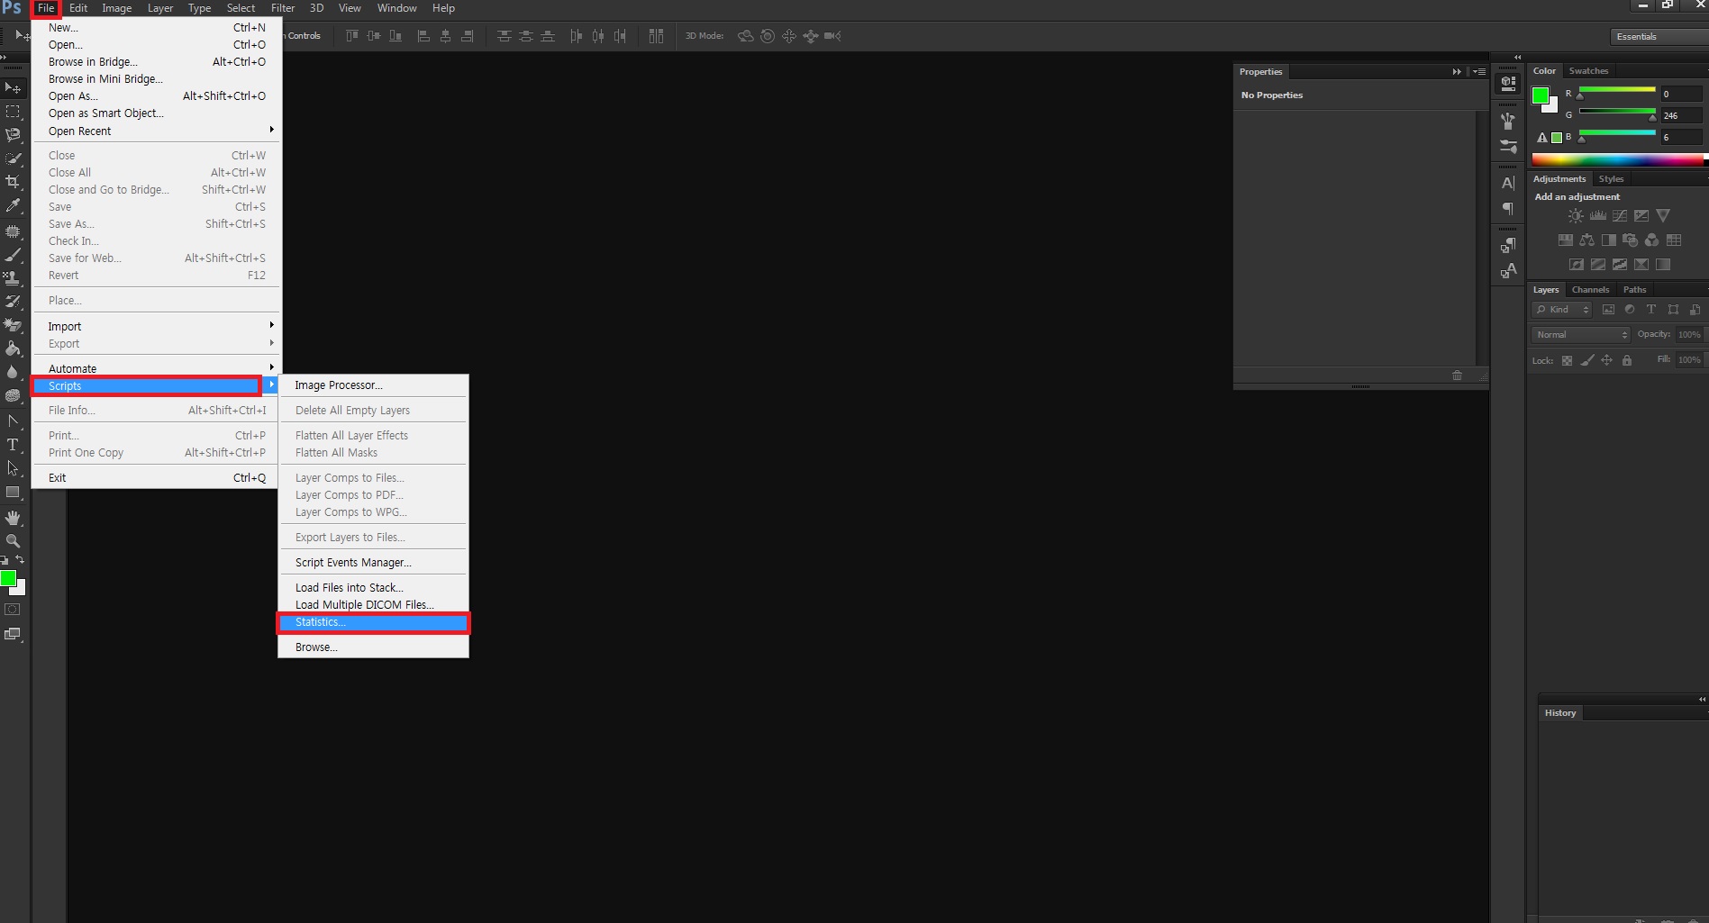Image resolution: width=1709 pixels, height=923 pixels.
Task: Toggle adjustment layer filter in Layers panel
Action: 1630,310
